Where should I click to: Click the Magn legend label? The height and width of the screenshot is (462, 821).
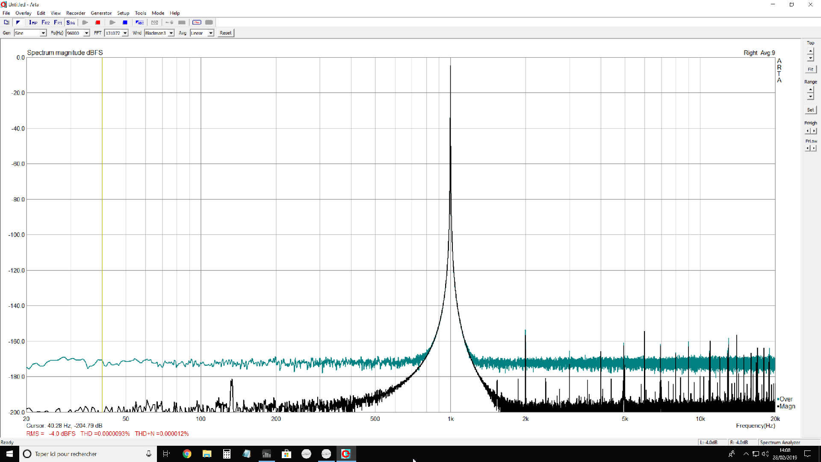pyautogui.click(x=787, y=406)
